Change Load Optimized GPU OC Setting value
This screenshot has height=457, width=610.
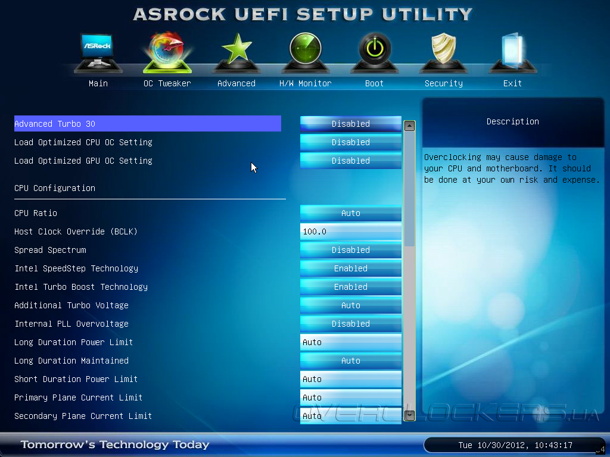(350, 161)
